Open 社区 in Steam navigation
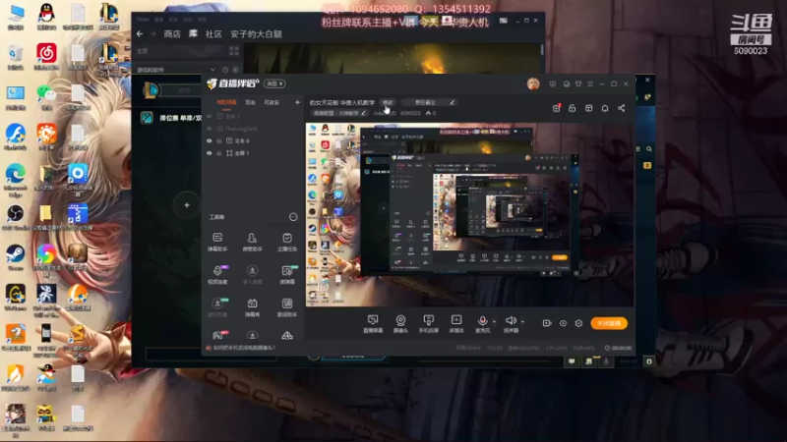The width and height of the screenshot is (787, 442). click(x=213, y=34)
